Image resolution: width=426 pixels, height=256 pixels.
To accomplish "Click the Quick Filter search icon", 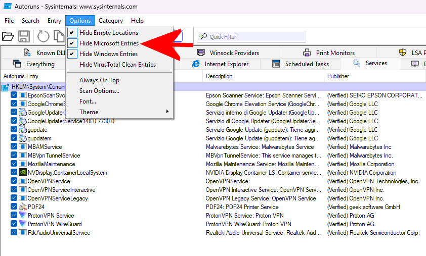I will [x=203, y=37].
